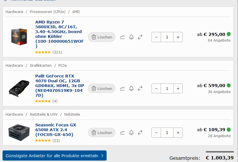
Task: Click Günstigste Anbieter für alle Produkte ermitteln
Action: tap(54, 155)
